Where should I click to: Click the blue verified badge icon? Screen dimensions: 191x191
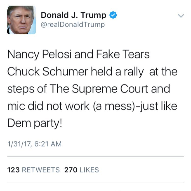(x=113, y=15)
